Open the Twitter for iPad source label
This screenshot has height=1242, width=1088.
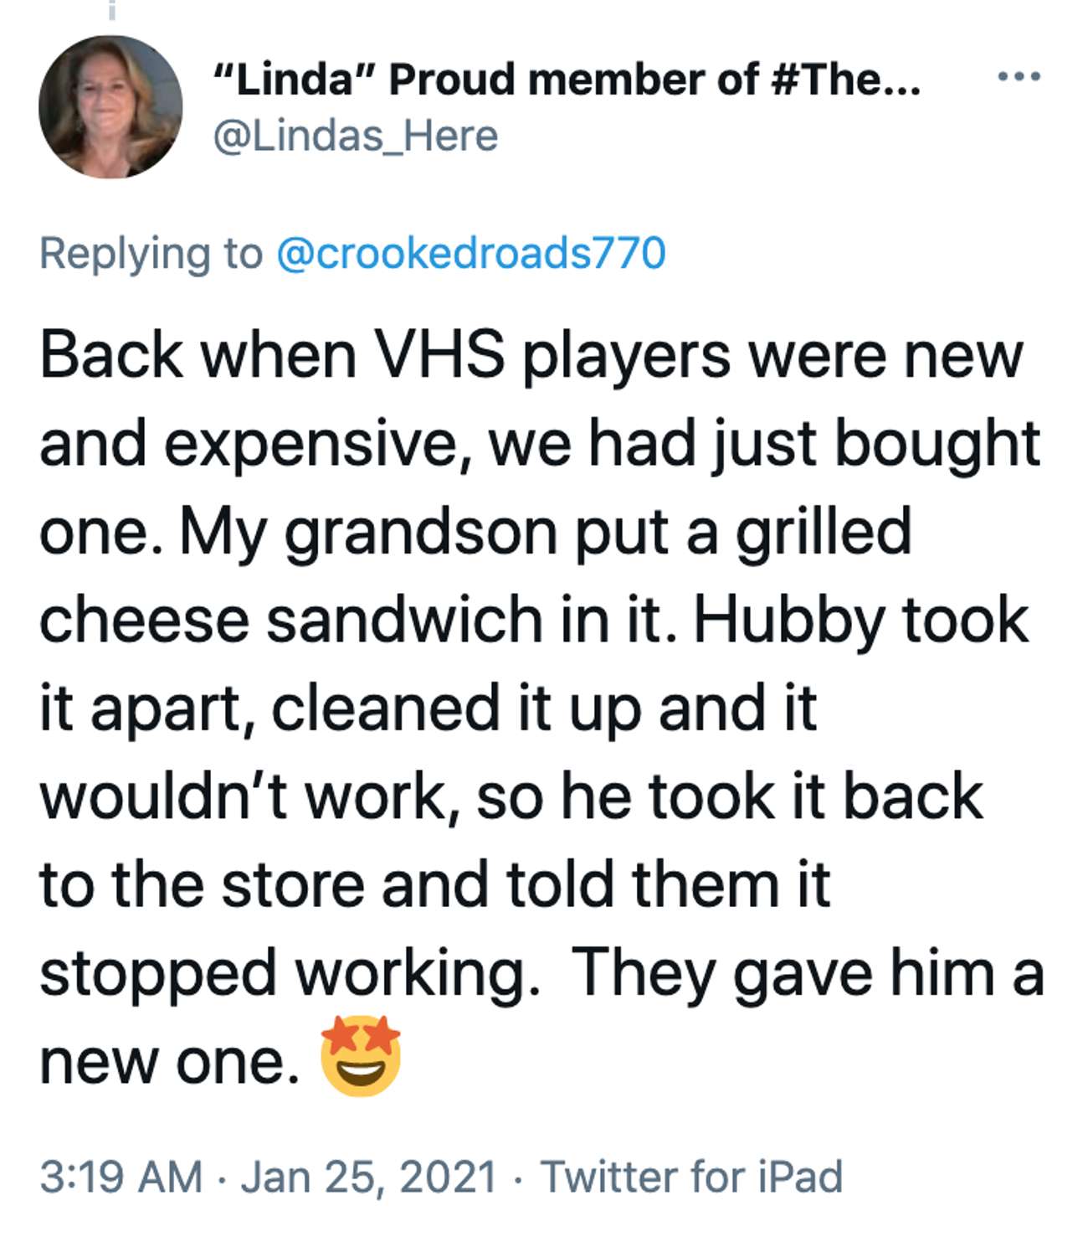(x=691, y=1176)
